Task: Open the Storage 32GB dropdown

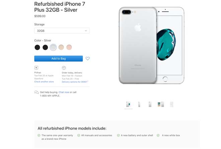Action: (62, 31)
